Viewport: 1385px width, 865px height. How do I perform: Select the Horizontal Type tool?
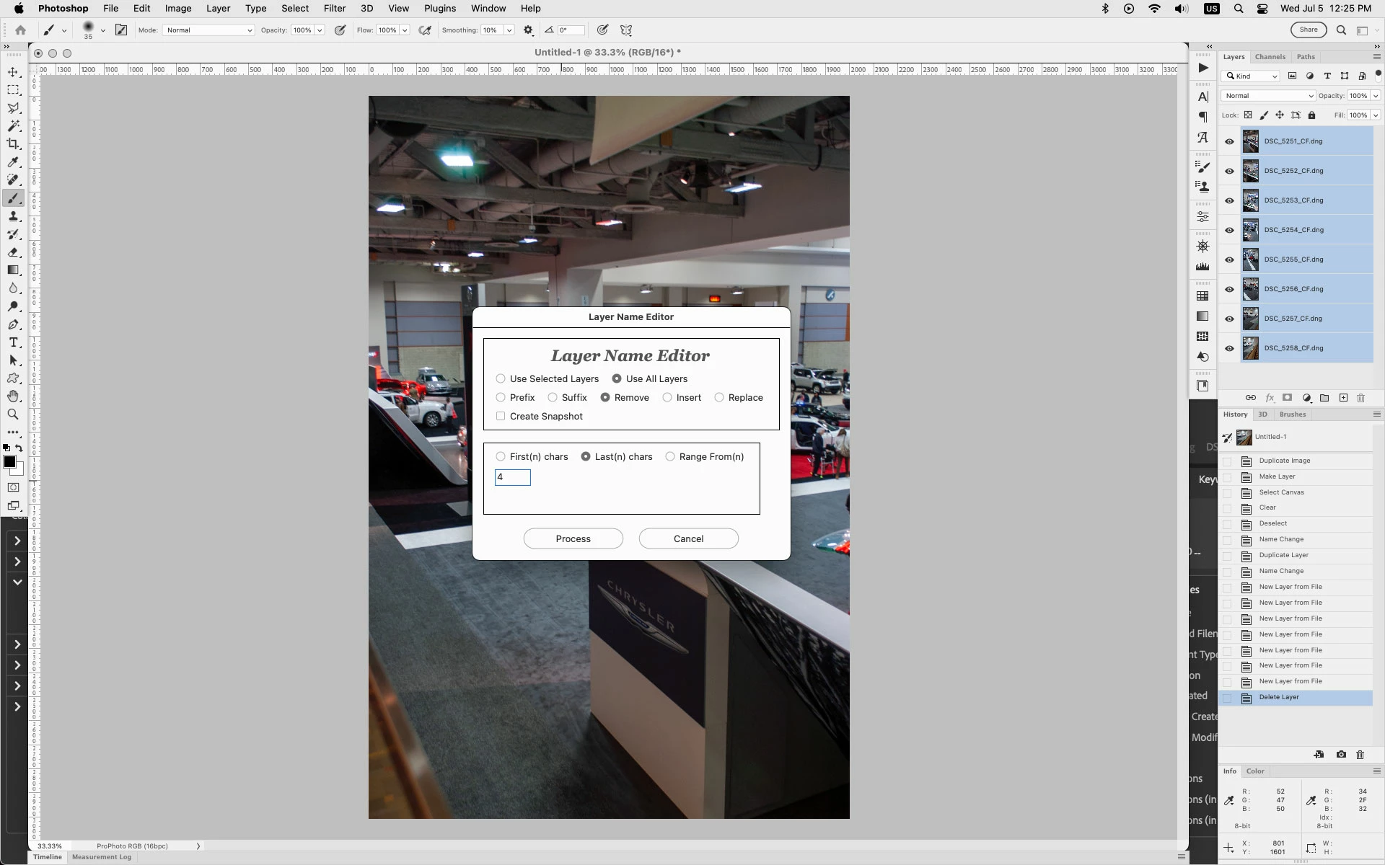tap(13, 342)
